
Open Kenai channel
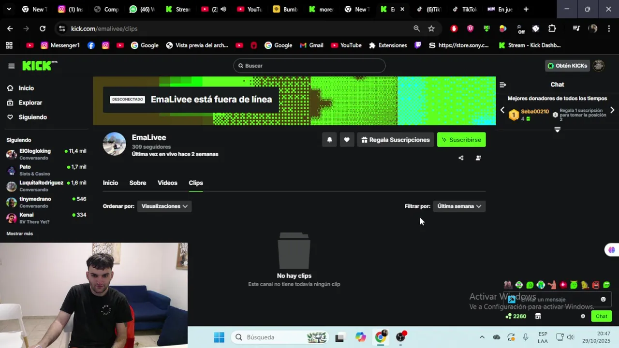click(46, 218)
